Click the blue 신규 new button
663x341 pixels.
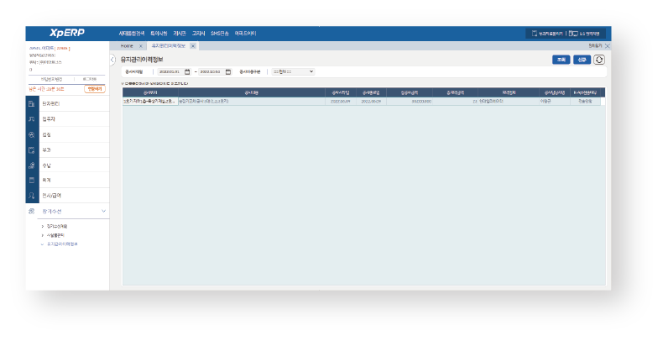(582, 60)
